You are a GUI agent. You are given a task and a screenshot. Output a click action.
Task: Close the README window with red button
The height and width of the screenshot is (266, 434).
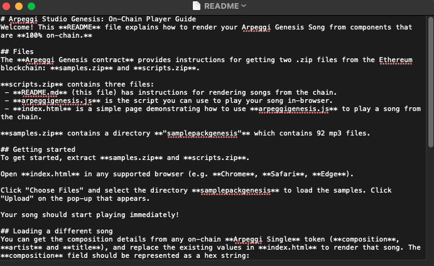(x=6, y=6)
